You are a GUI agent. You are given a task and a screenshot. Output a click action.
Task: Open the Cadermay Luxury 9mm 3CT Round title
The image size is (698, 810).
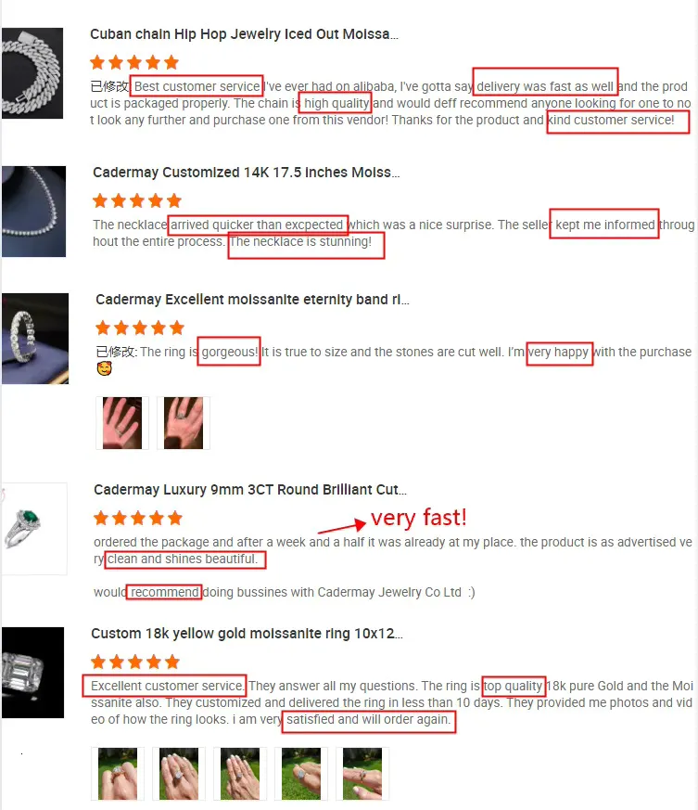tap(250, 490)
